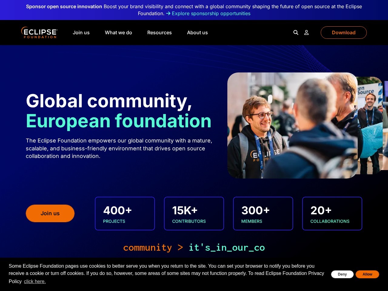Click the second carousel photo with Open Source banner
This screenshot has height=291, width=388.
[x=370, y=125]
